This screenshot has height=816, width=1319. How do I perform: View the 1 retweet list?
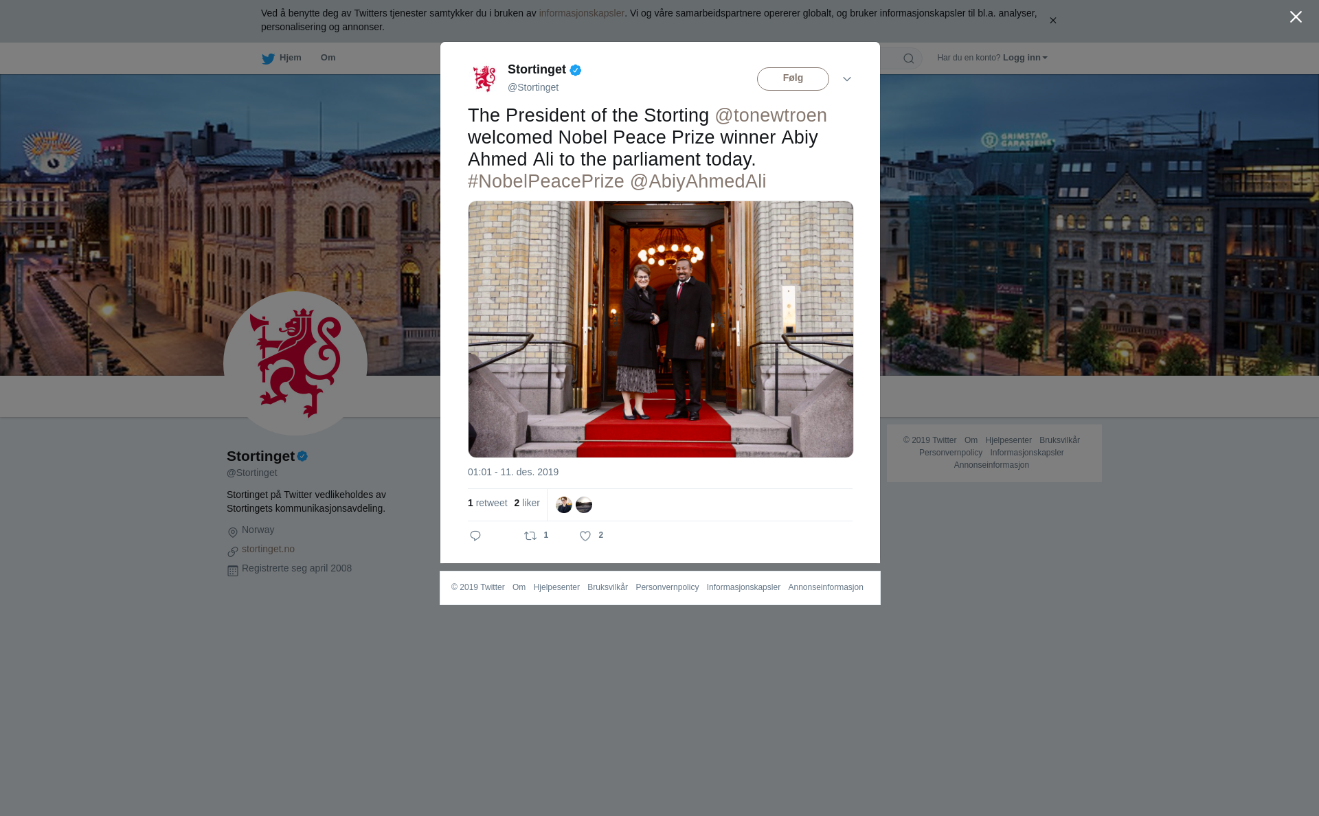coord(488,503)
